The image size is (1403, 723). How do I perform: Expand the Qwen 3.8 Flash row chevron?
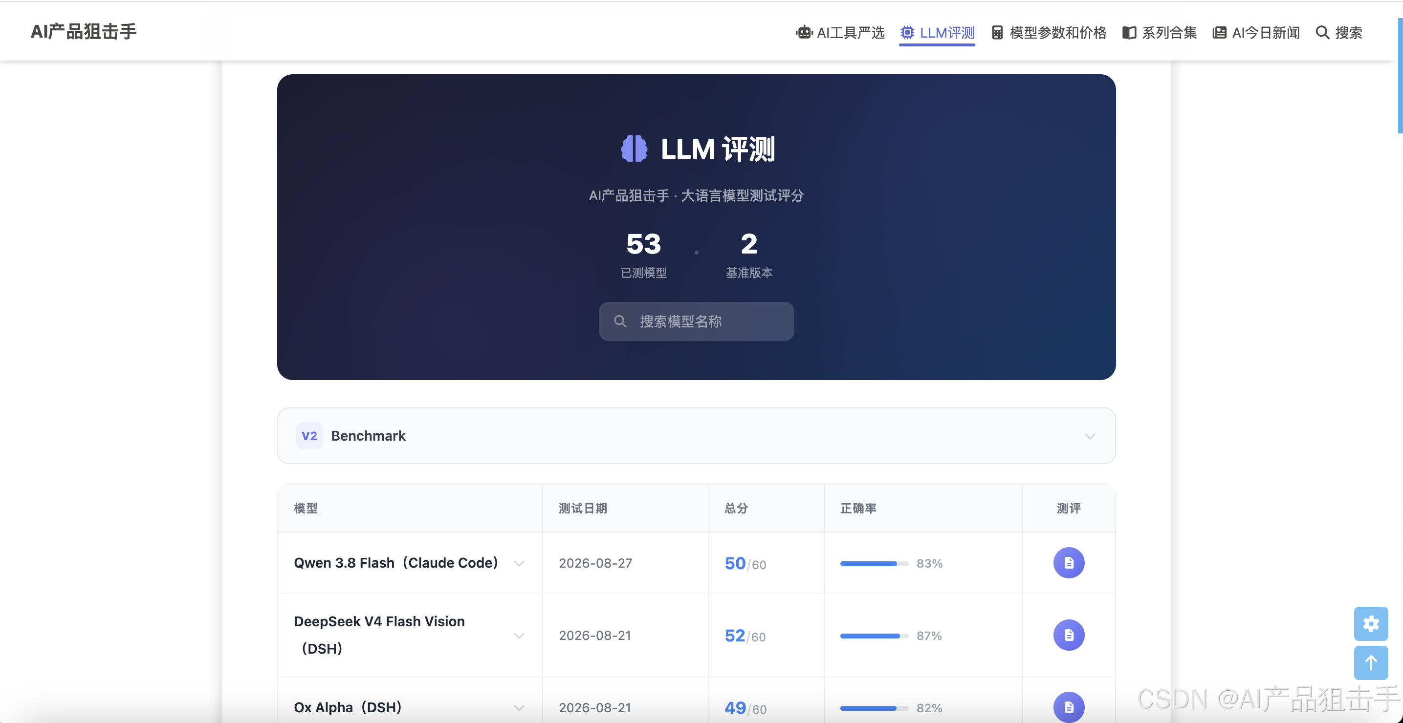pos(519,563)
